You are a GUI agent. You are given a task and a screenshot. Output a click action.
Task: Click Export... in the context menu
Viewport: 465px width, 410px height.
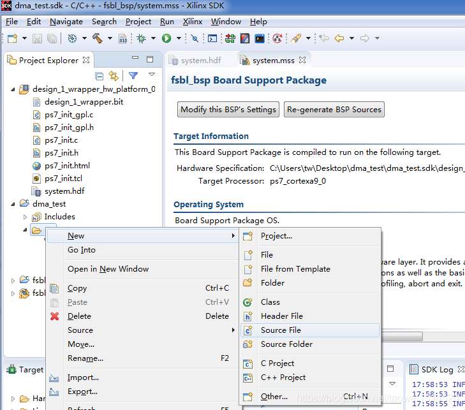click(143, 392)
